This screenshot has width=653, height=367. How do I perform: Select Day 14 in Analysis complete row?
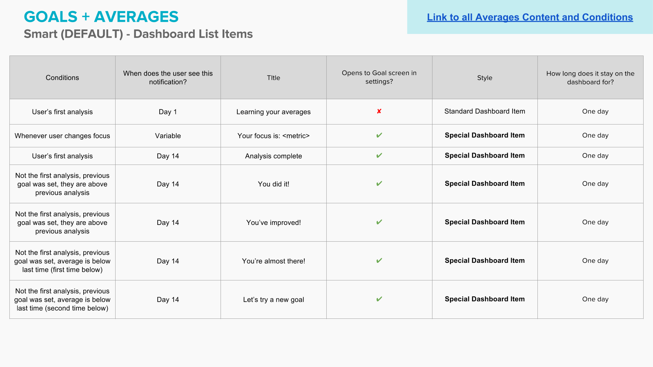[x=168, y=156]
